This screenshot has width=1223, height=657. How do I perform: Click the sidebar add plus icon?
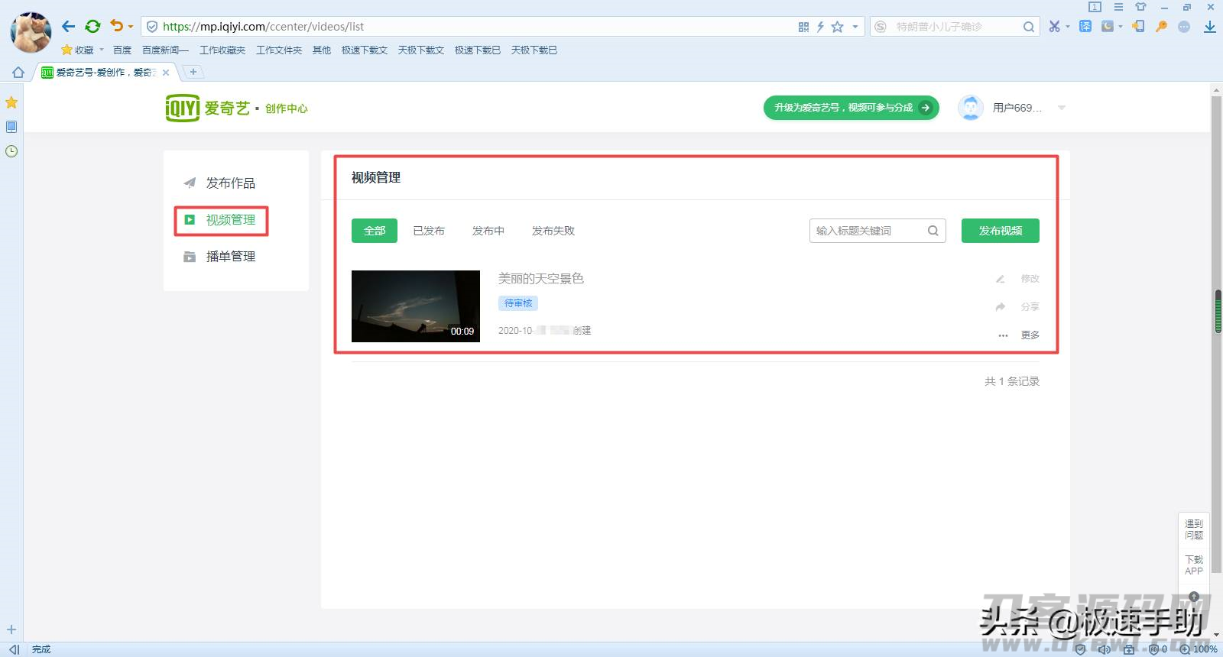pos(11,629)
